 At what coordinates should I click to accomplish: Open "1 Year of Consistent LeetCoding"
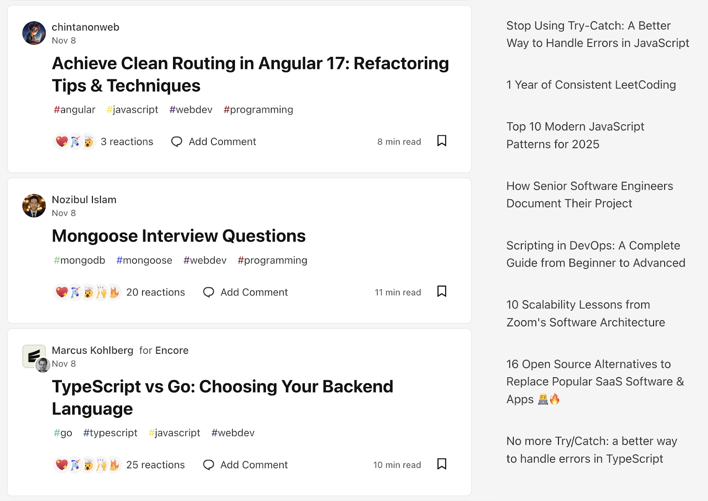point(590,84)
